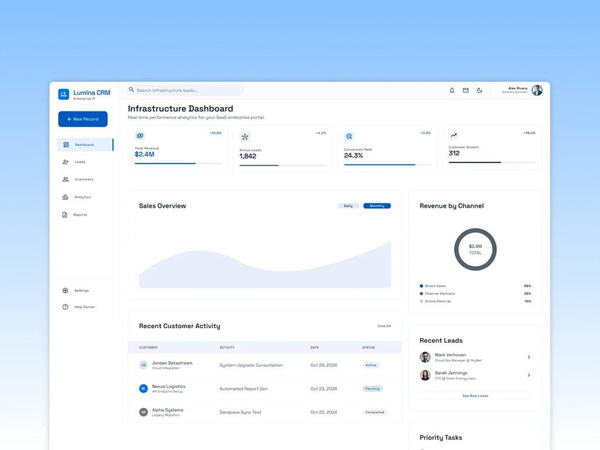Click the Customer Growth trend icon

pos(454,135)
